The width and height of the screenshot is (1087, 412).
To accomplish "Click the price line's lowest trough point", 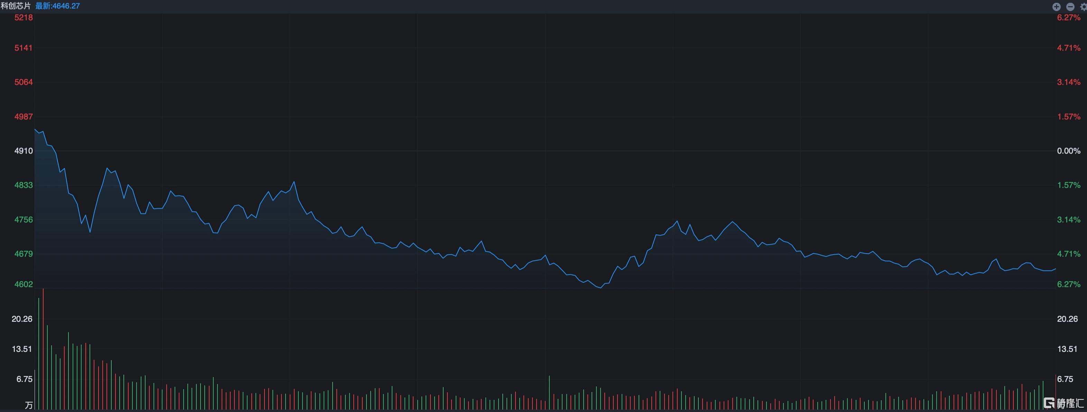I will (601, 288).
